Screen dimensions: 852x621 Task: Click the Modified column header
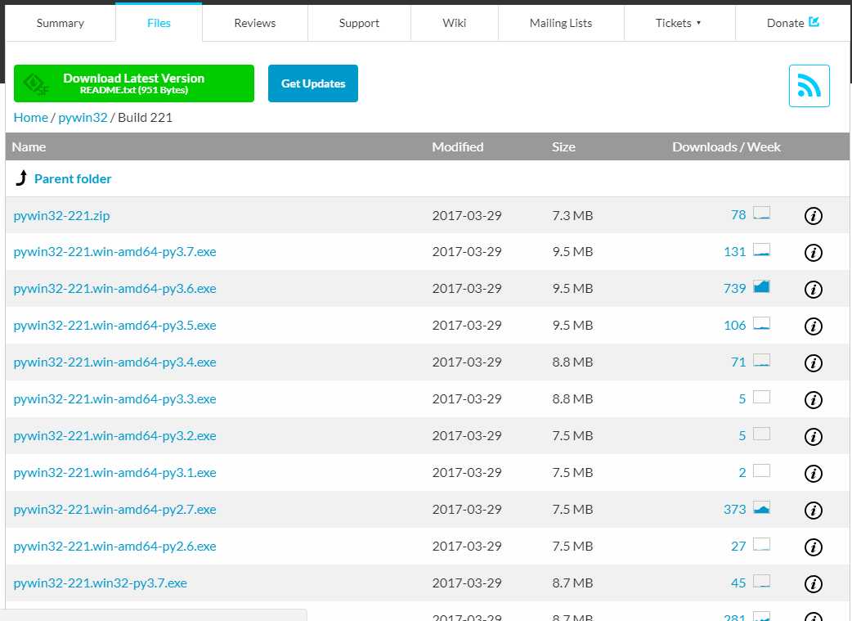(458, 146)
